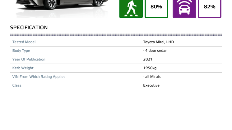
Task: Click the Year Of Publication label
Action: coord(29,59)
